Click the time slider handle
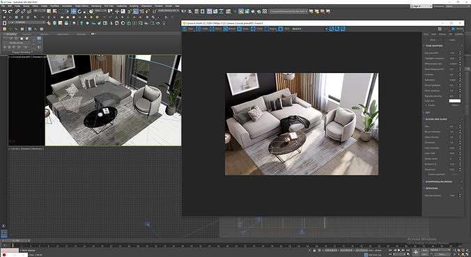Screen dimensions: 471x257 point(16,240)
